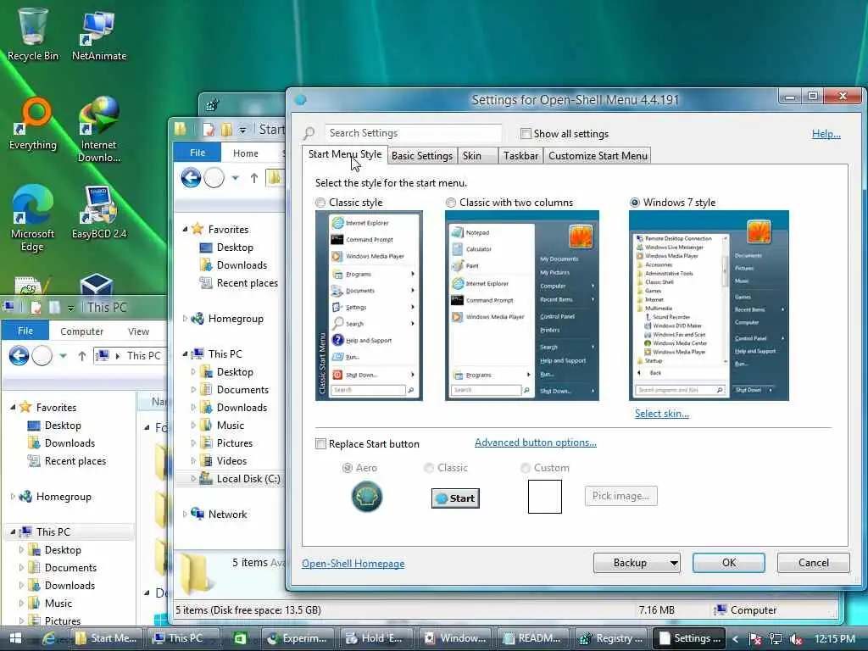Screen dimensions: 868x651
Task: Open the NetAnimate desktop shortcut
Action: pyautogui.click(x=99, y=34)
